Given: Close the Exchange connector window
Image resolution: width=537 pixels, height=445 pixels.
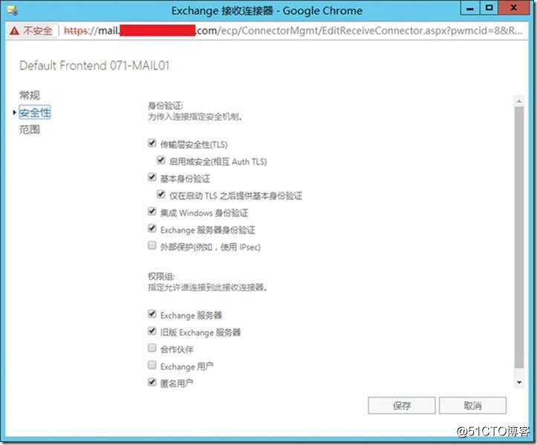Looking at the screenshot, I should click(514, 8).
